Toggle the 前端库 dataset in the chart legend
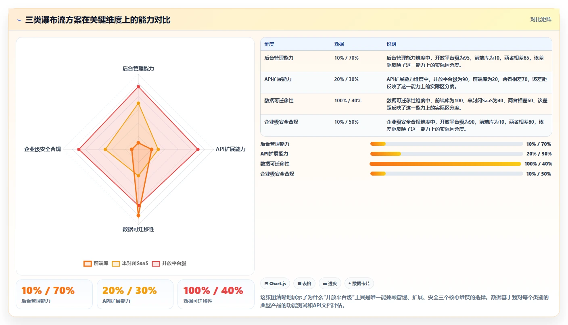The image size is (568, 325). (x=96, y=263)
